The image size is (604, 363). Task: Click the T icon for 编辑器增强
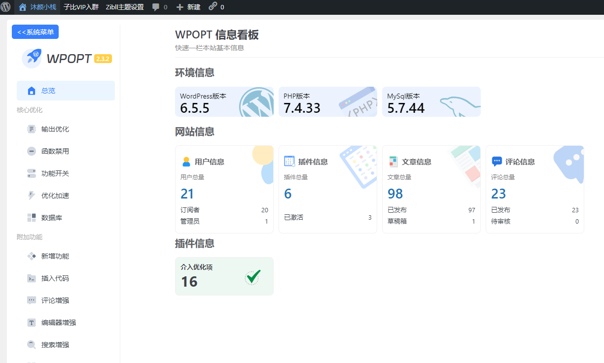pos(32,323)
